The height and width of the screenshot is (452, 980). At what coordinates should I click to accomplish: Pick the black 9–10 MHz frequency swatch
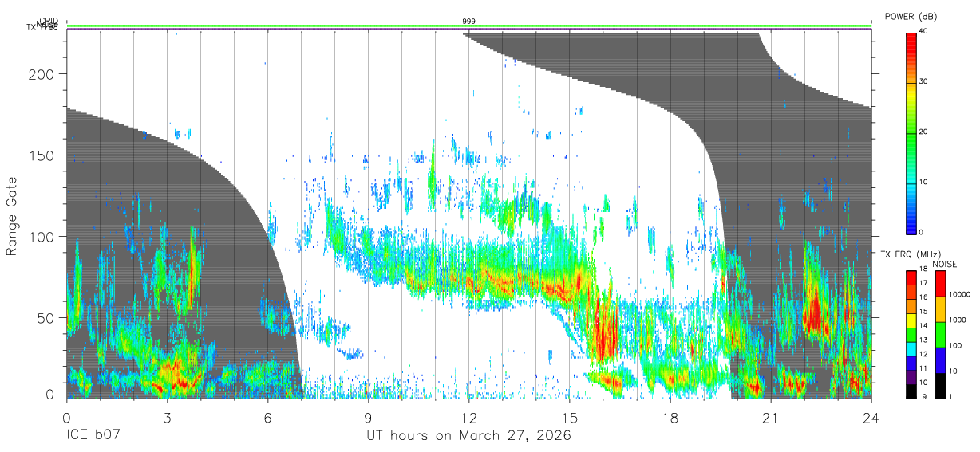pyautogui.click(x=911, y=391)
